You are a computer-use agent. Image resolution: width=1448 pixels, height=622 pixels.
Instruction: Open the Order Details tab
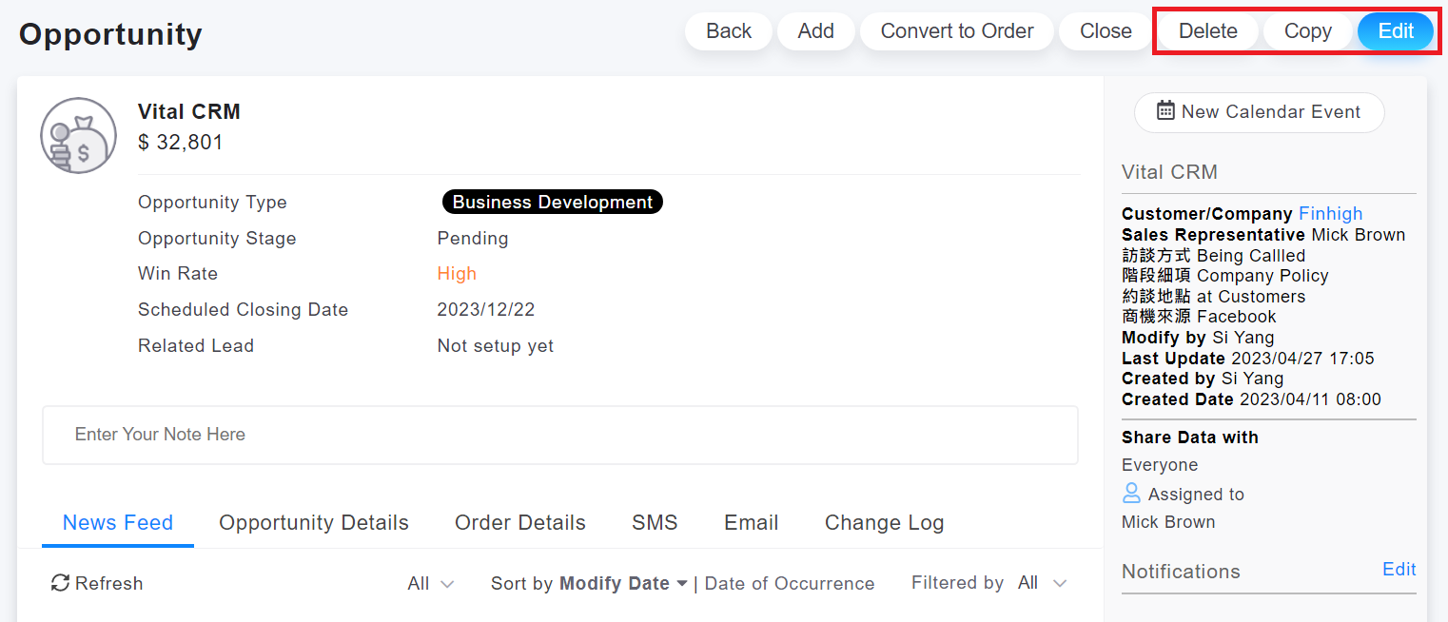[519, 523]
